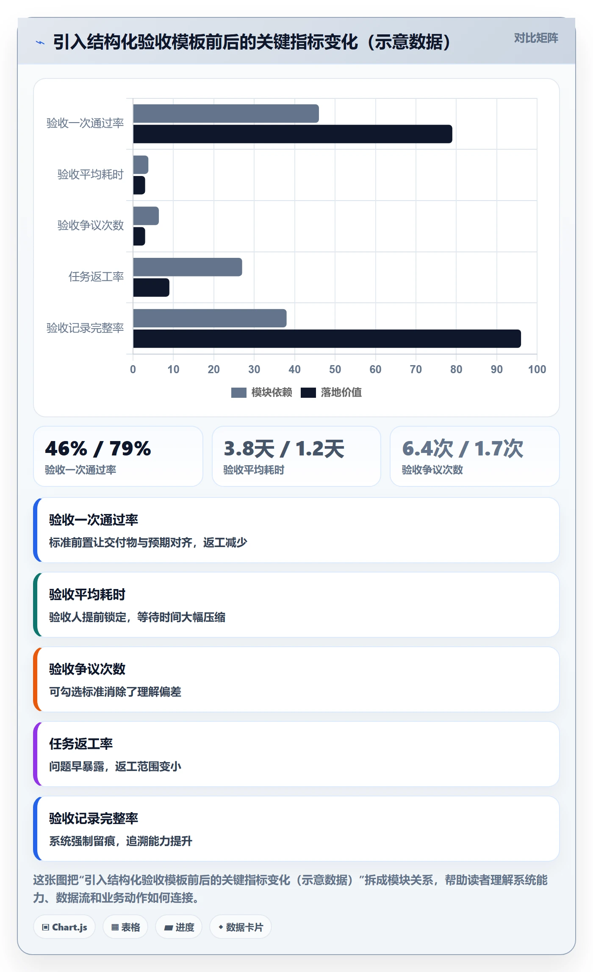Click the dark 验收一次通过率 bar in chart
The image size is (593, 972).
293,134
